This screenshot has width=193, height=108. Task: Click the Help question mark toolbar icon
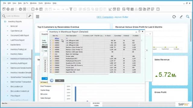click(158, 9)
